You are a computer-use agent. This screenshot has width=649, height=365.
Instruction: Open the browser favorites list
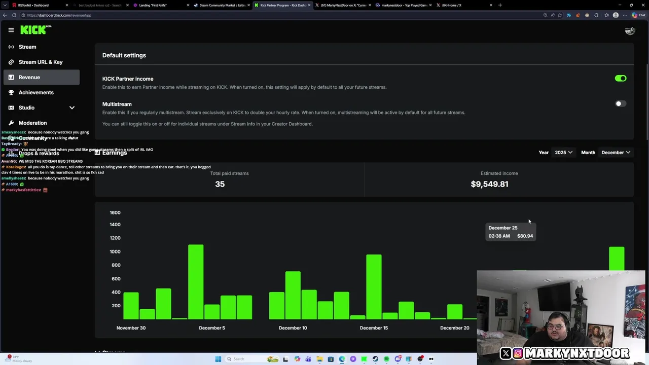pos(607,15)
